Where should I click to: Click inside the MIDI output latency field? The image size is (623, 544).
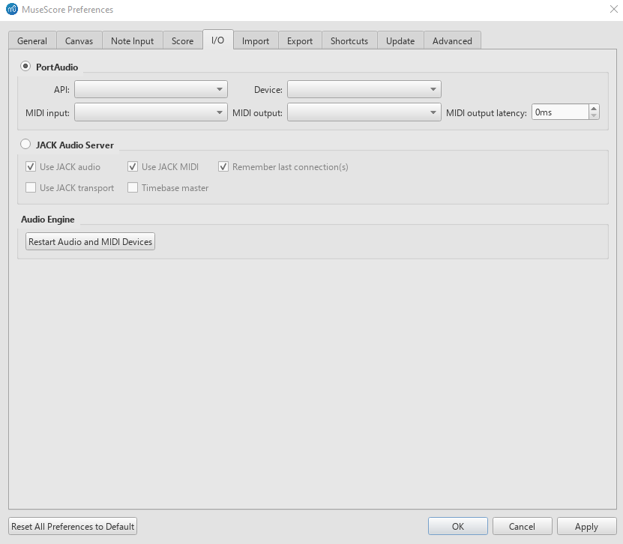coord(559,111)
